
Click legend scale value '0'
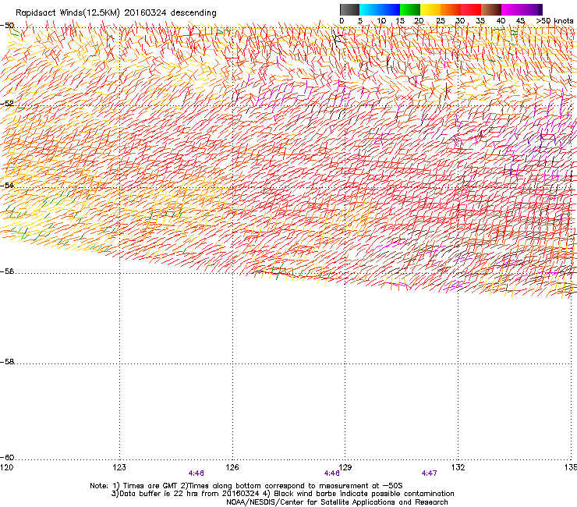pos(342,21)
